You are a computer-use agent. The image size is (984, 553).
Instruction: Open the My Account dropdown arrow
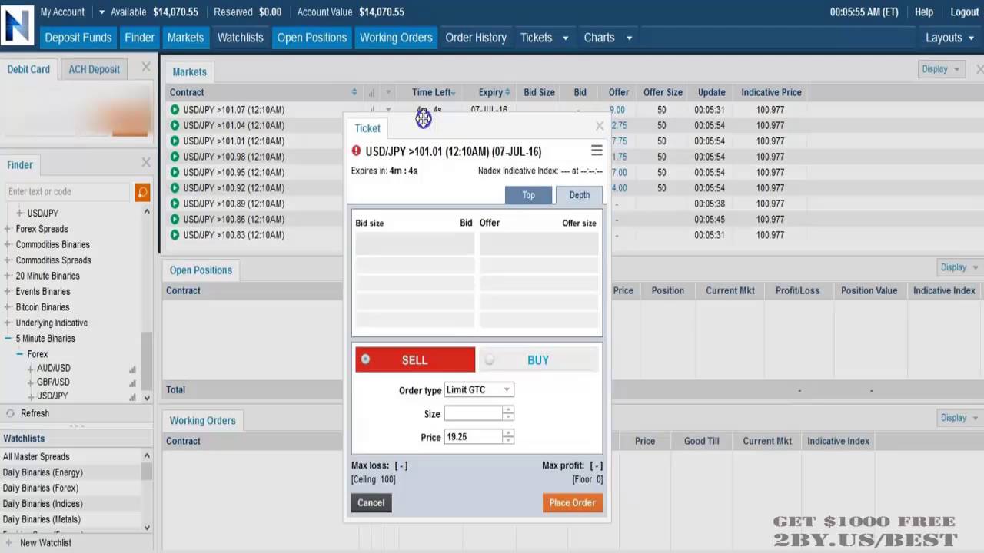(101, 12)
